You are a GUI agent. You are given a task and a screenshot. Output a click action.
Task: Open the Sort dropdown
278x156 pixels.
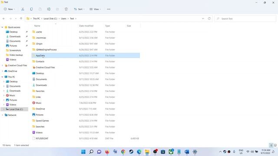79,9
